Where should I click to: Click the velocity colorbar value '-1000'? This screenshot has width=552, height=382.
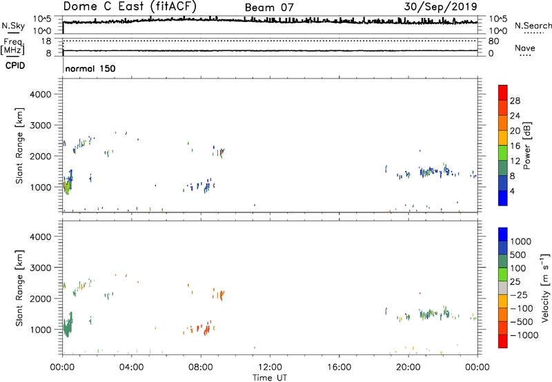point(524,335)
